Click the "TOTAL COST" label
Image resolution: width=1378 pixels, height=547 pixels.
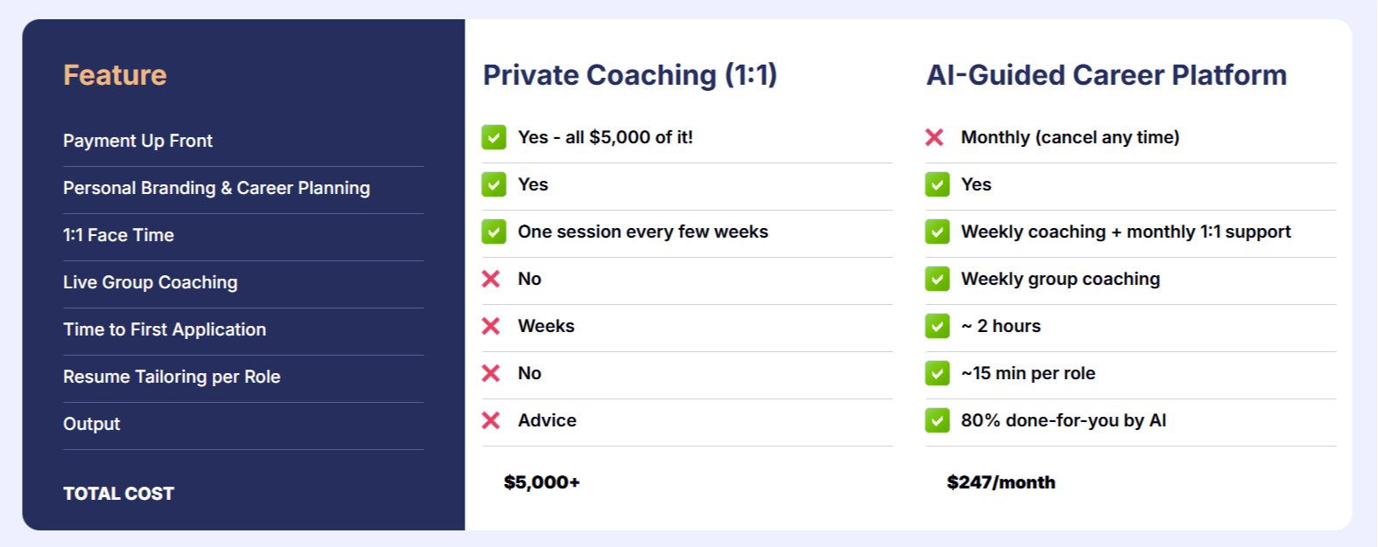click(x=118, y=494)
